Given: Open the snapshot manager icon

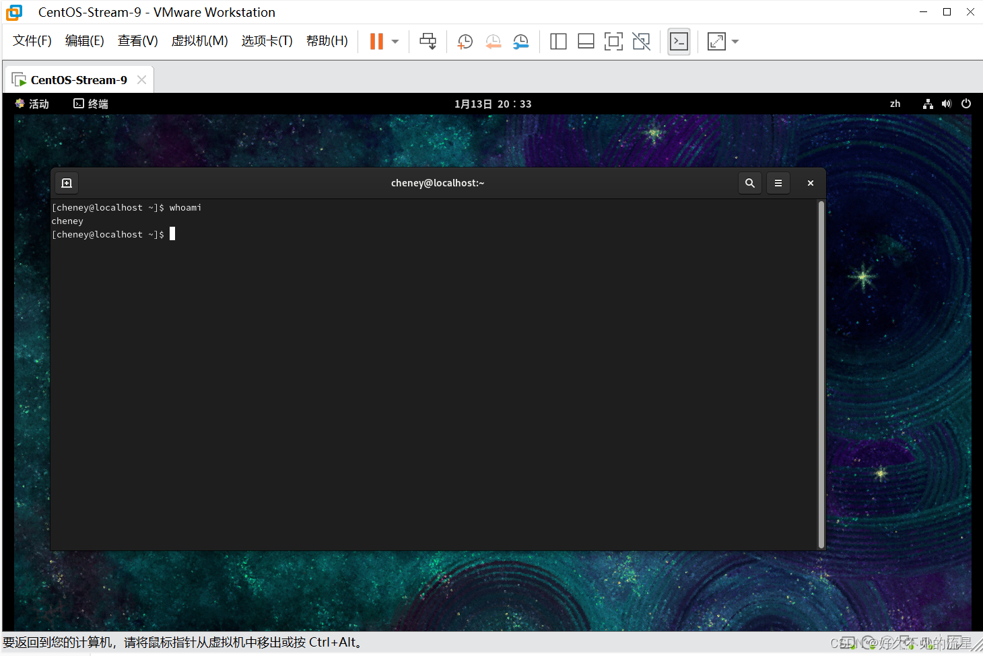Looking at the screenshot, I should (520, 42).
